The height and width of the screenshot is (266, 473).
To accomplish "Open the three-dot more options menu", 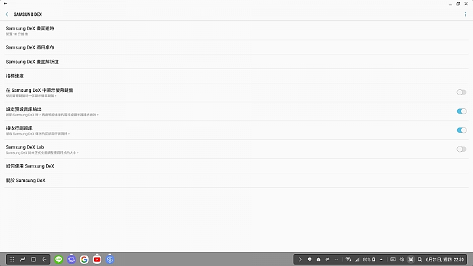I will coord(465,14).
